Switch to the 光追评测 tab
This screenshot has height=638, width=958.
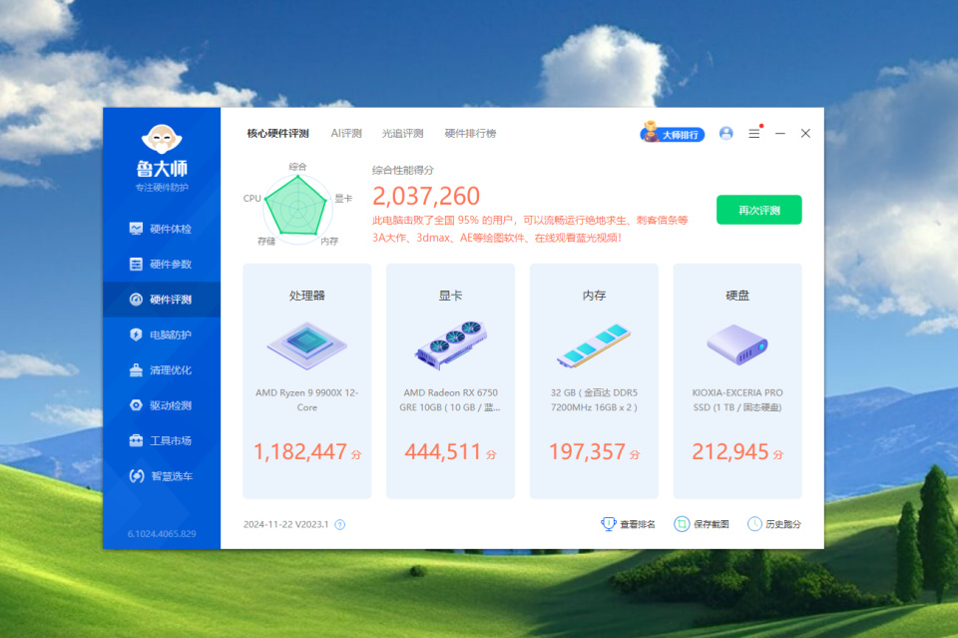[x=402, y=133]
